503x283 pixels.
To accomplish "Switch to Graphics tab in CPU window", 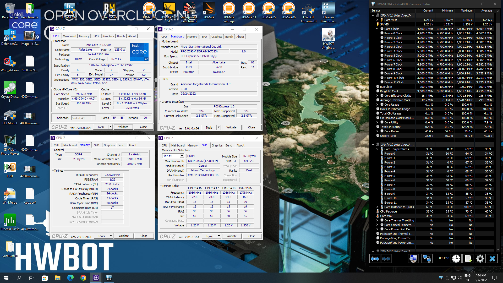I will click(x=108, y=36).
